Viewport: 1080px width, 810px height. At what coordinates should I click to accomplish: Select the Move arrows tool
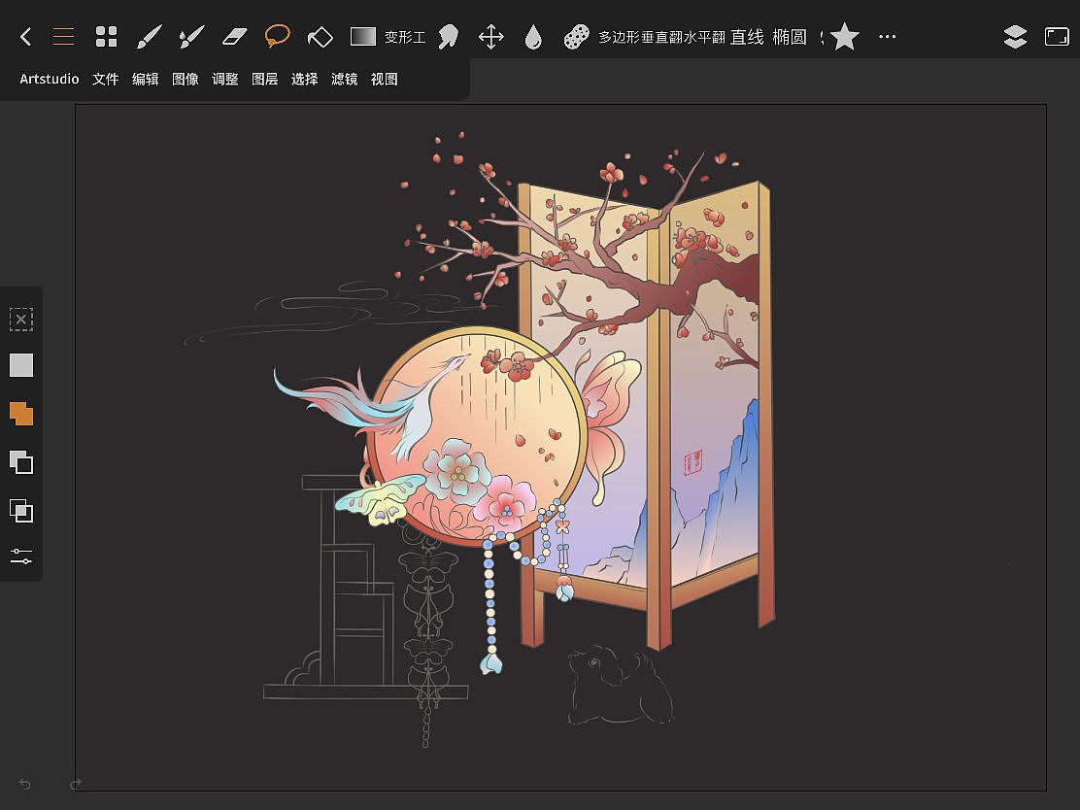point(491,37)
